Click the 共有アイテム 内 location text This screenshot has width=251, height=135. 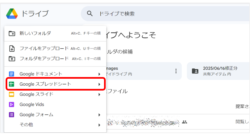point(217,74)
